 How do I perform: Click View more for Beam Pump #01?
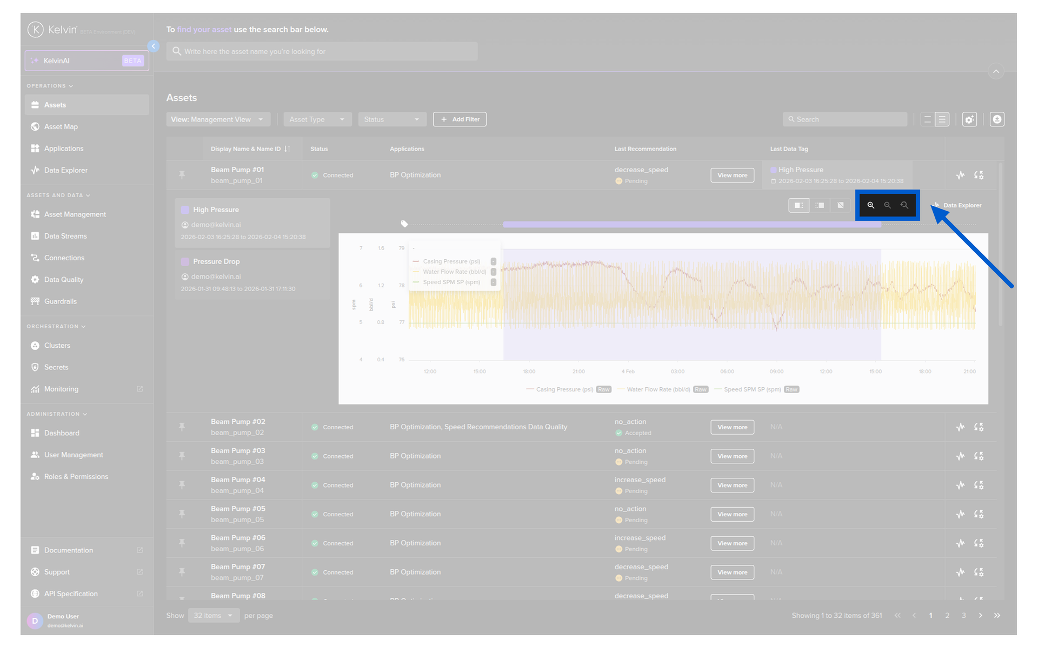point(732,175)
